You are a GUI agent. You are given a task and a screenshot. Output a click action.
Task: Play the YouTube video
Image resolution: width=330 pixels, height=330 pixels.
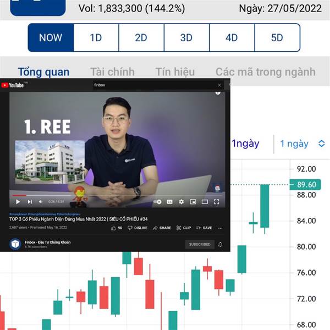click(x=18, y=202)
